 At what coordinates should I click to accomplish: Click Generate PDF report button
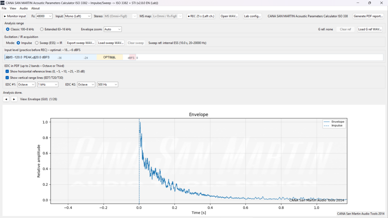[368, 16]
